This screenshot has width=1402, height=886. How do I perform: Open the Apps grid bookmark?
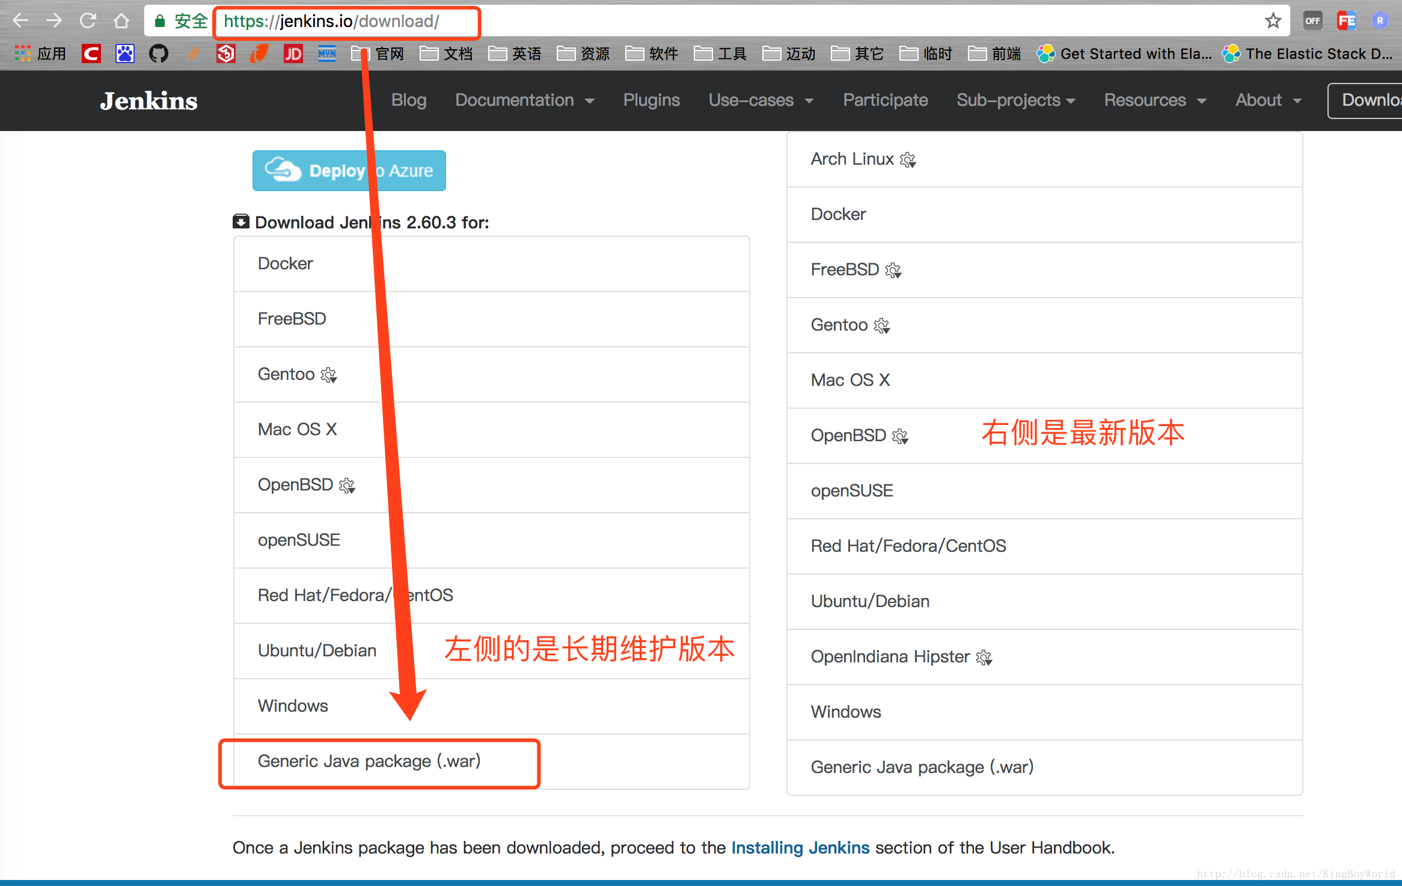click(40, 54)
